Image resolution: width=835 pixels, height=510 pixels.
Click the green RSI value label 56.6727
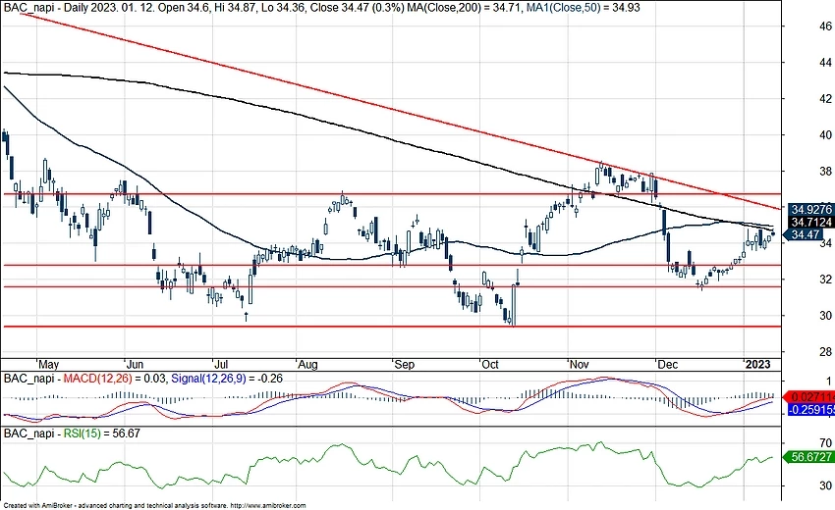810,457
